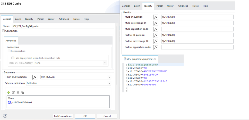Click the line x12.GS02=4405197800
249x120 pixels.
143,75
